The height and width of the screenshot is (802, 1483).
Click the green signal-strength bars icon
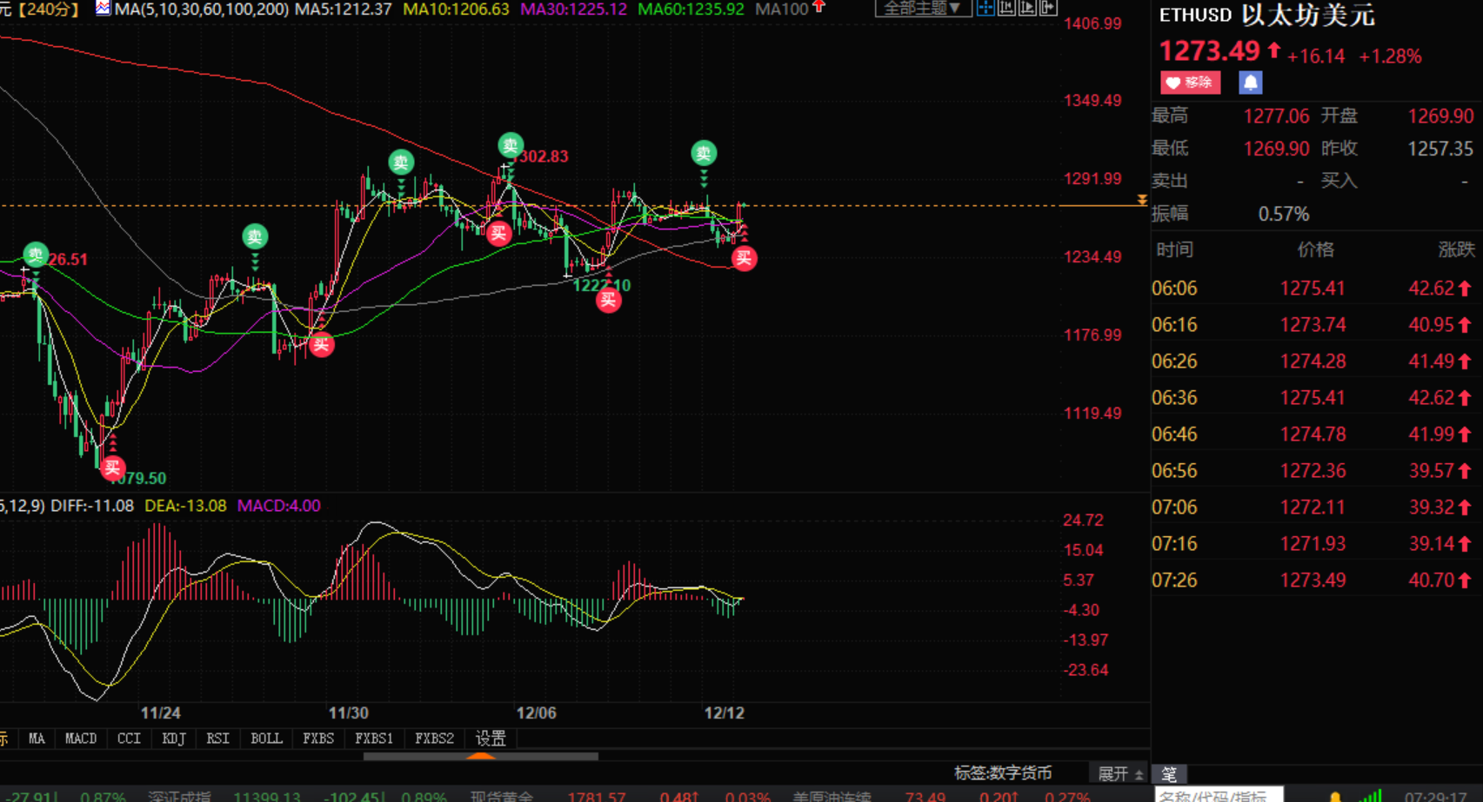coord(1372,795)
